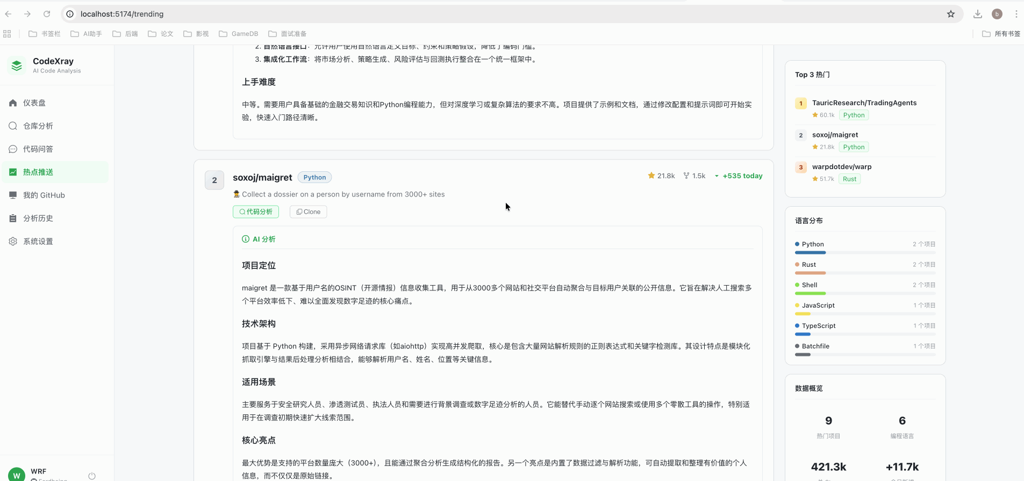1024x481 pixels.
Task: Click the CodeXray green logo icon
Action: coord(17,65)
